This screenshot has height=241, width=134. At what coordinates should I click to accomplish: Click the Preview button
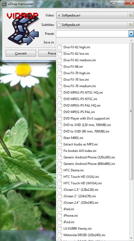pos(47,53)
